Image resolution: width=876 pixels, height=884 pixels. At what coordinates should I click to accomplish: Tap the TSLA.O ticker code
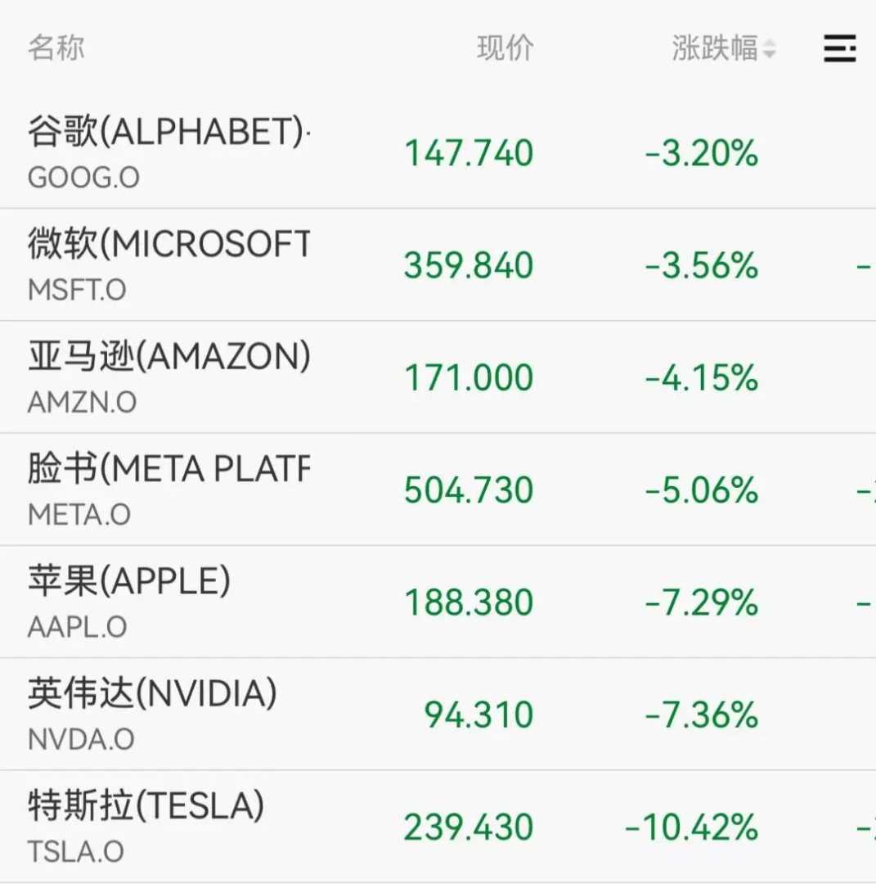click(76, 851)
